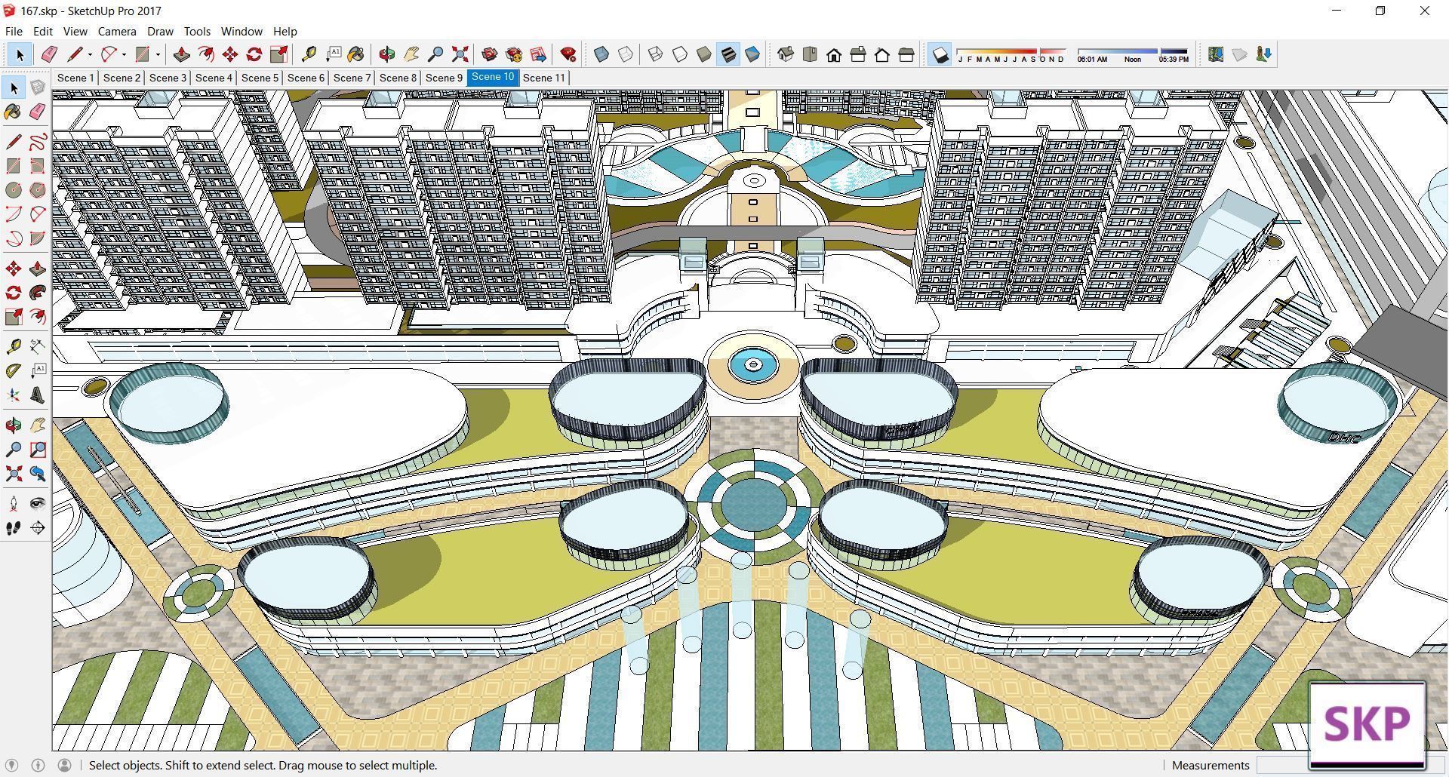
Task: Pick the 2 Point Arc tool
Action: 37,214
